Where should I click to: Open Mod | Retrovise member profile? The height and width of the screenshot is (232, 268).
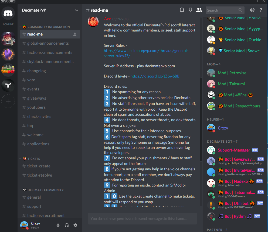point(235,73)
